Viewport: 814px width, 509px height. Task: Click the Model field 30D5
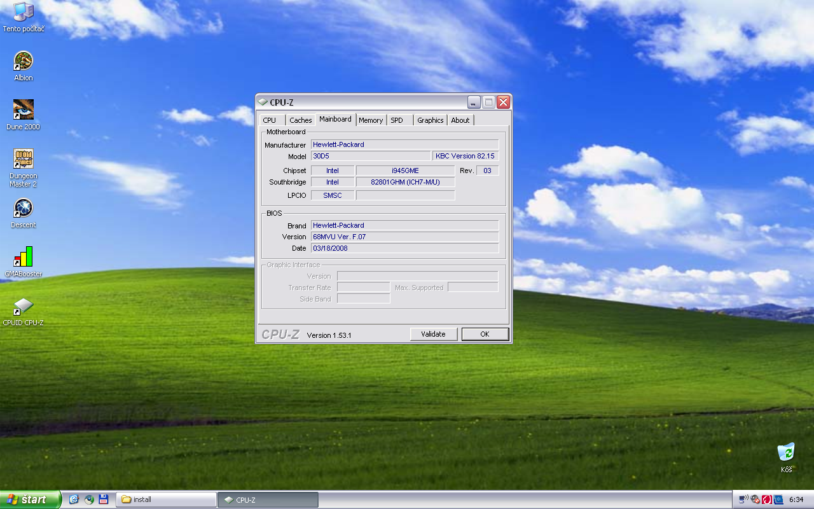tap(371, 156)
